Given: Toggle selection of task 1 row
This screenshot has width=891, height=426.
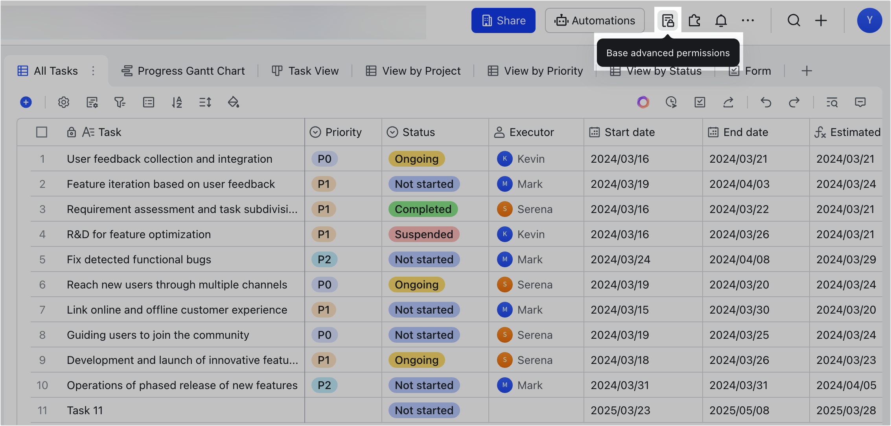Looking at the screenshot, I should click(42, 159).
